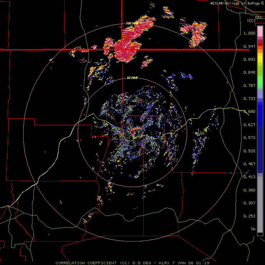The image size is (265, 265).
Task: Select the 0.680 scale label
Action: tap(249, 112)
